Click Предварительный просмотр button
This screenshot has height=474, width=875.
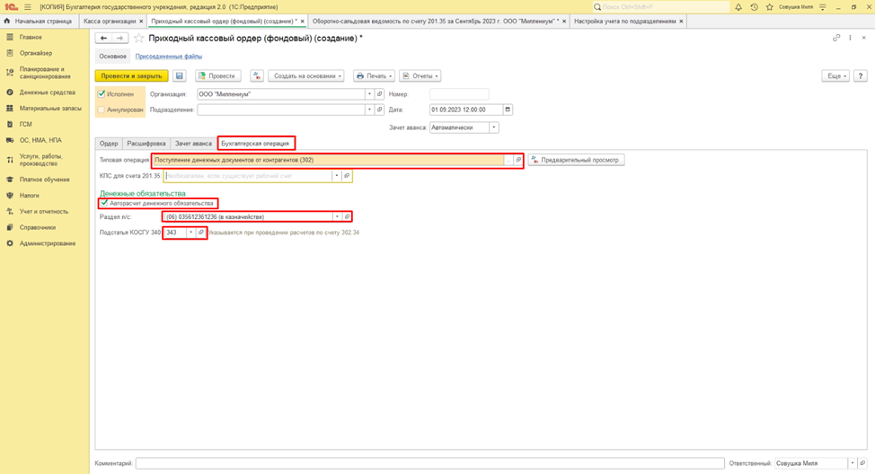point(576,160)
